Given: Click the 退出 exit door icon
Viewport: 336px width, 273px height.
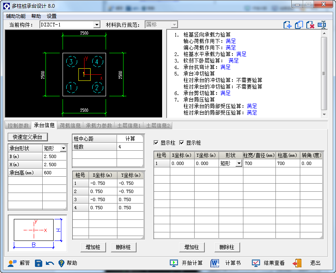Looking at the screenshot, I should point(297,263).
